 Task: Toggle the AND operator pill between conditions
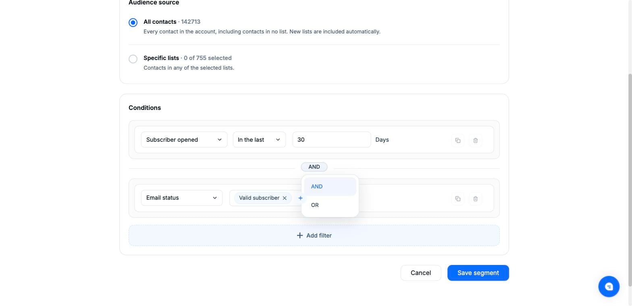point(314,167)
